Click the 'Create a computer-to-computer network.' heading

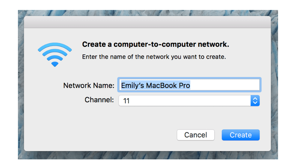point(156,44)
